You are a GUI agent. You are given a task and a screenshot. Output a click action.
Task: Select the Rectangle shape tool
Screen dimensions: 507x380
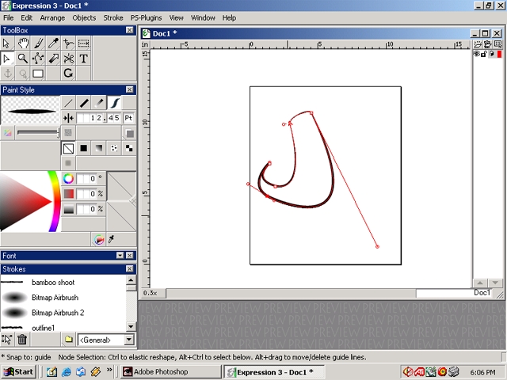click(38, 74)
